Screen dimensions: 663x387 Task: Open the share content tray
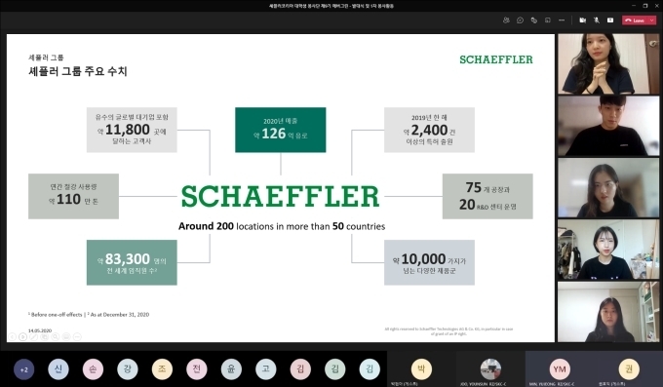pyautogui.click(x=610, y=20)
